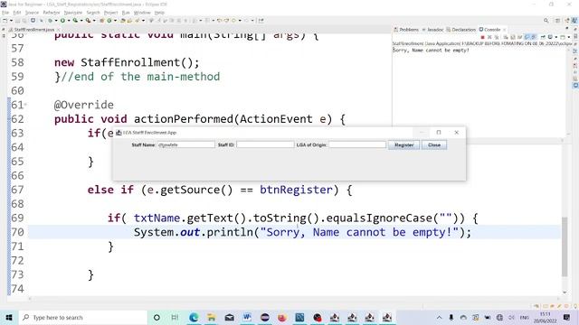Open the Cortana circle icon
Image resolution: width=579 pixels, height=325 pixels.
click(x=157, y=317)
